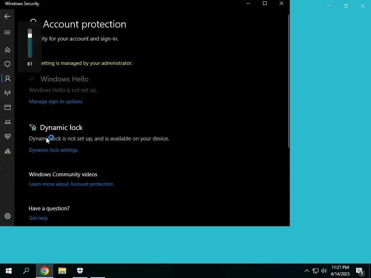Click the Dynamic lock padlock icon
Image resolution: width=371 pixels, height=278 pixels.
pos(33,127)
